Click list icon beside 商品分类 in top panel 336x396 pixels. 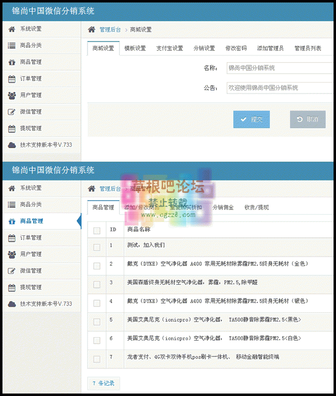12,45
